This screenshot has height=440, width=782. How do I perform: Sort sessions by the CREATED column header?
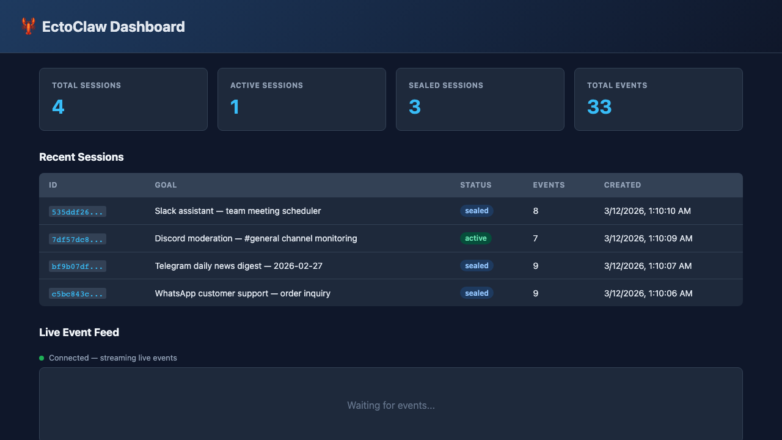tap(623, 185)
